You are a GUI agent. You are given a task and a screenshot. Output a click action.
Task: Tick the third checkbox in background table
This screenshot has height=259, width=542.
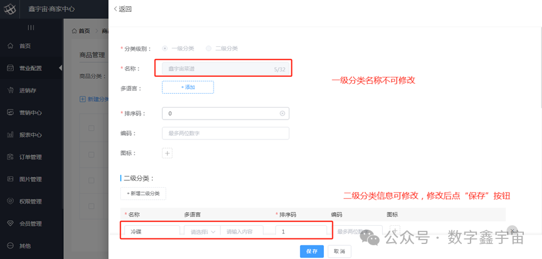click(91, 180)
